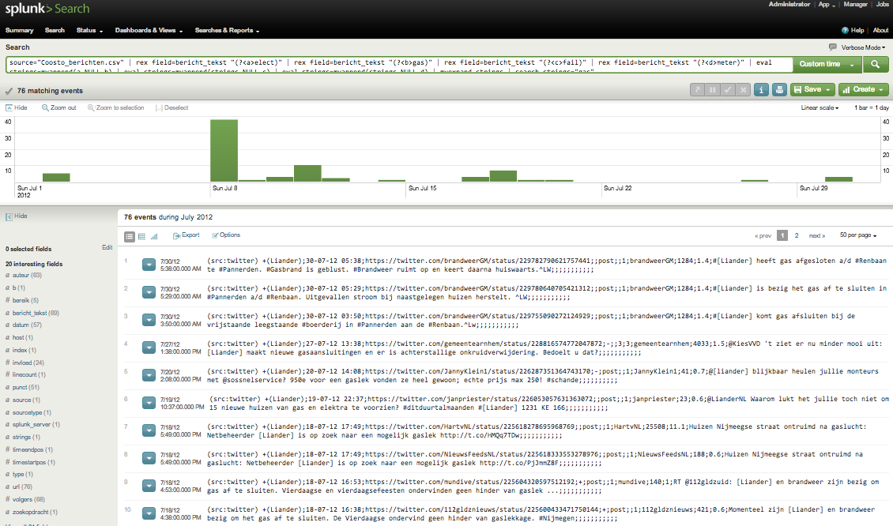Export the search results
This screenshot has height=526, width=893.
(x=186, y=235)
